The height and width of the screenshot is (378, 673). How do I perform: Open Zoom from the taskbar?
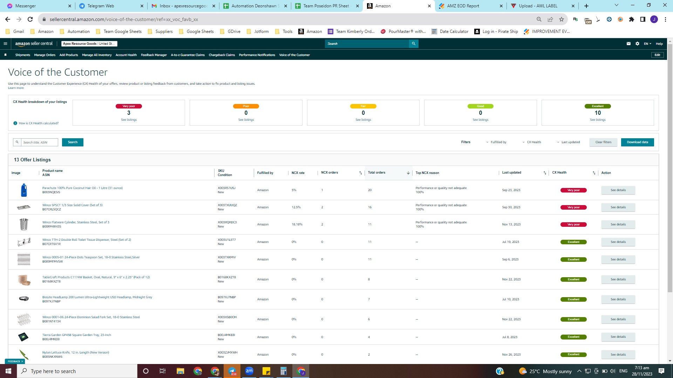tap(249, 371)
